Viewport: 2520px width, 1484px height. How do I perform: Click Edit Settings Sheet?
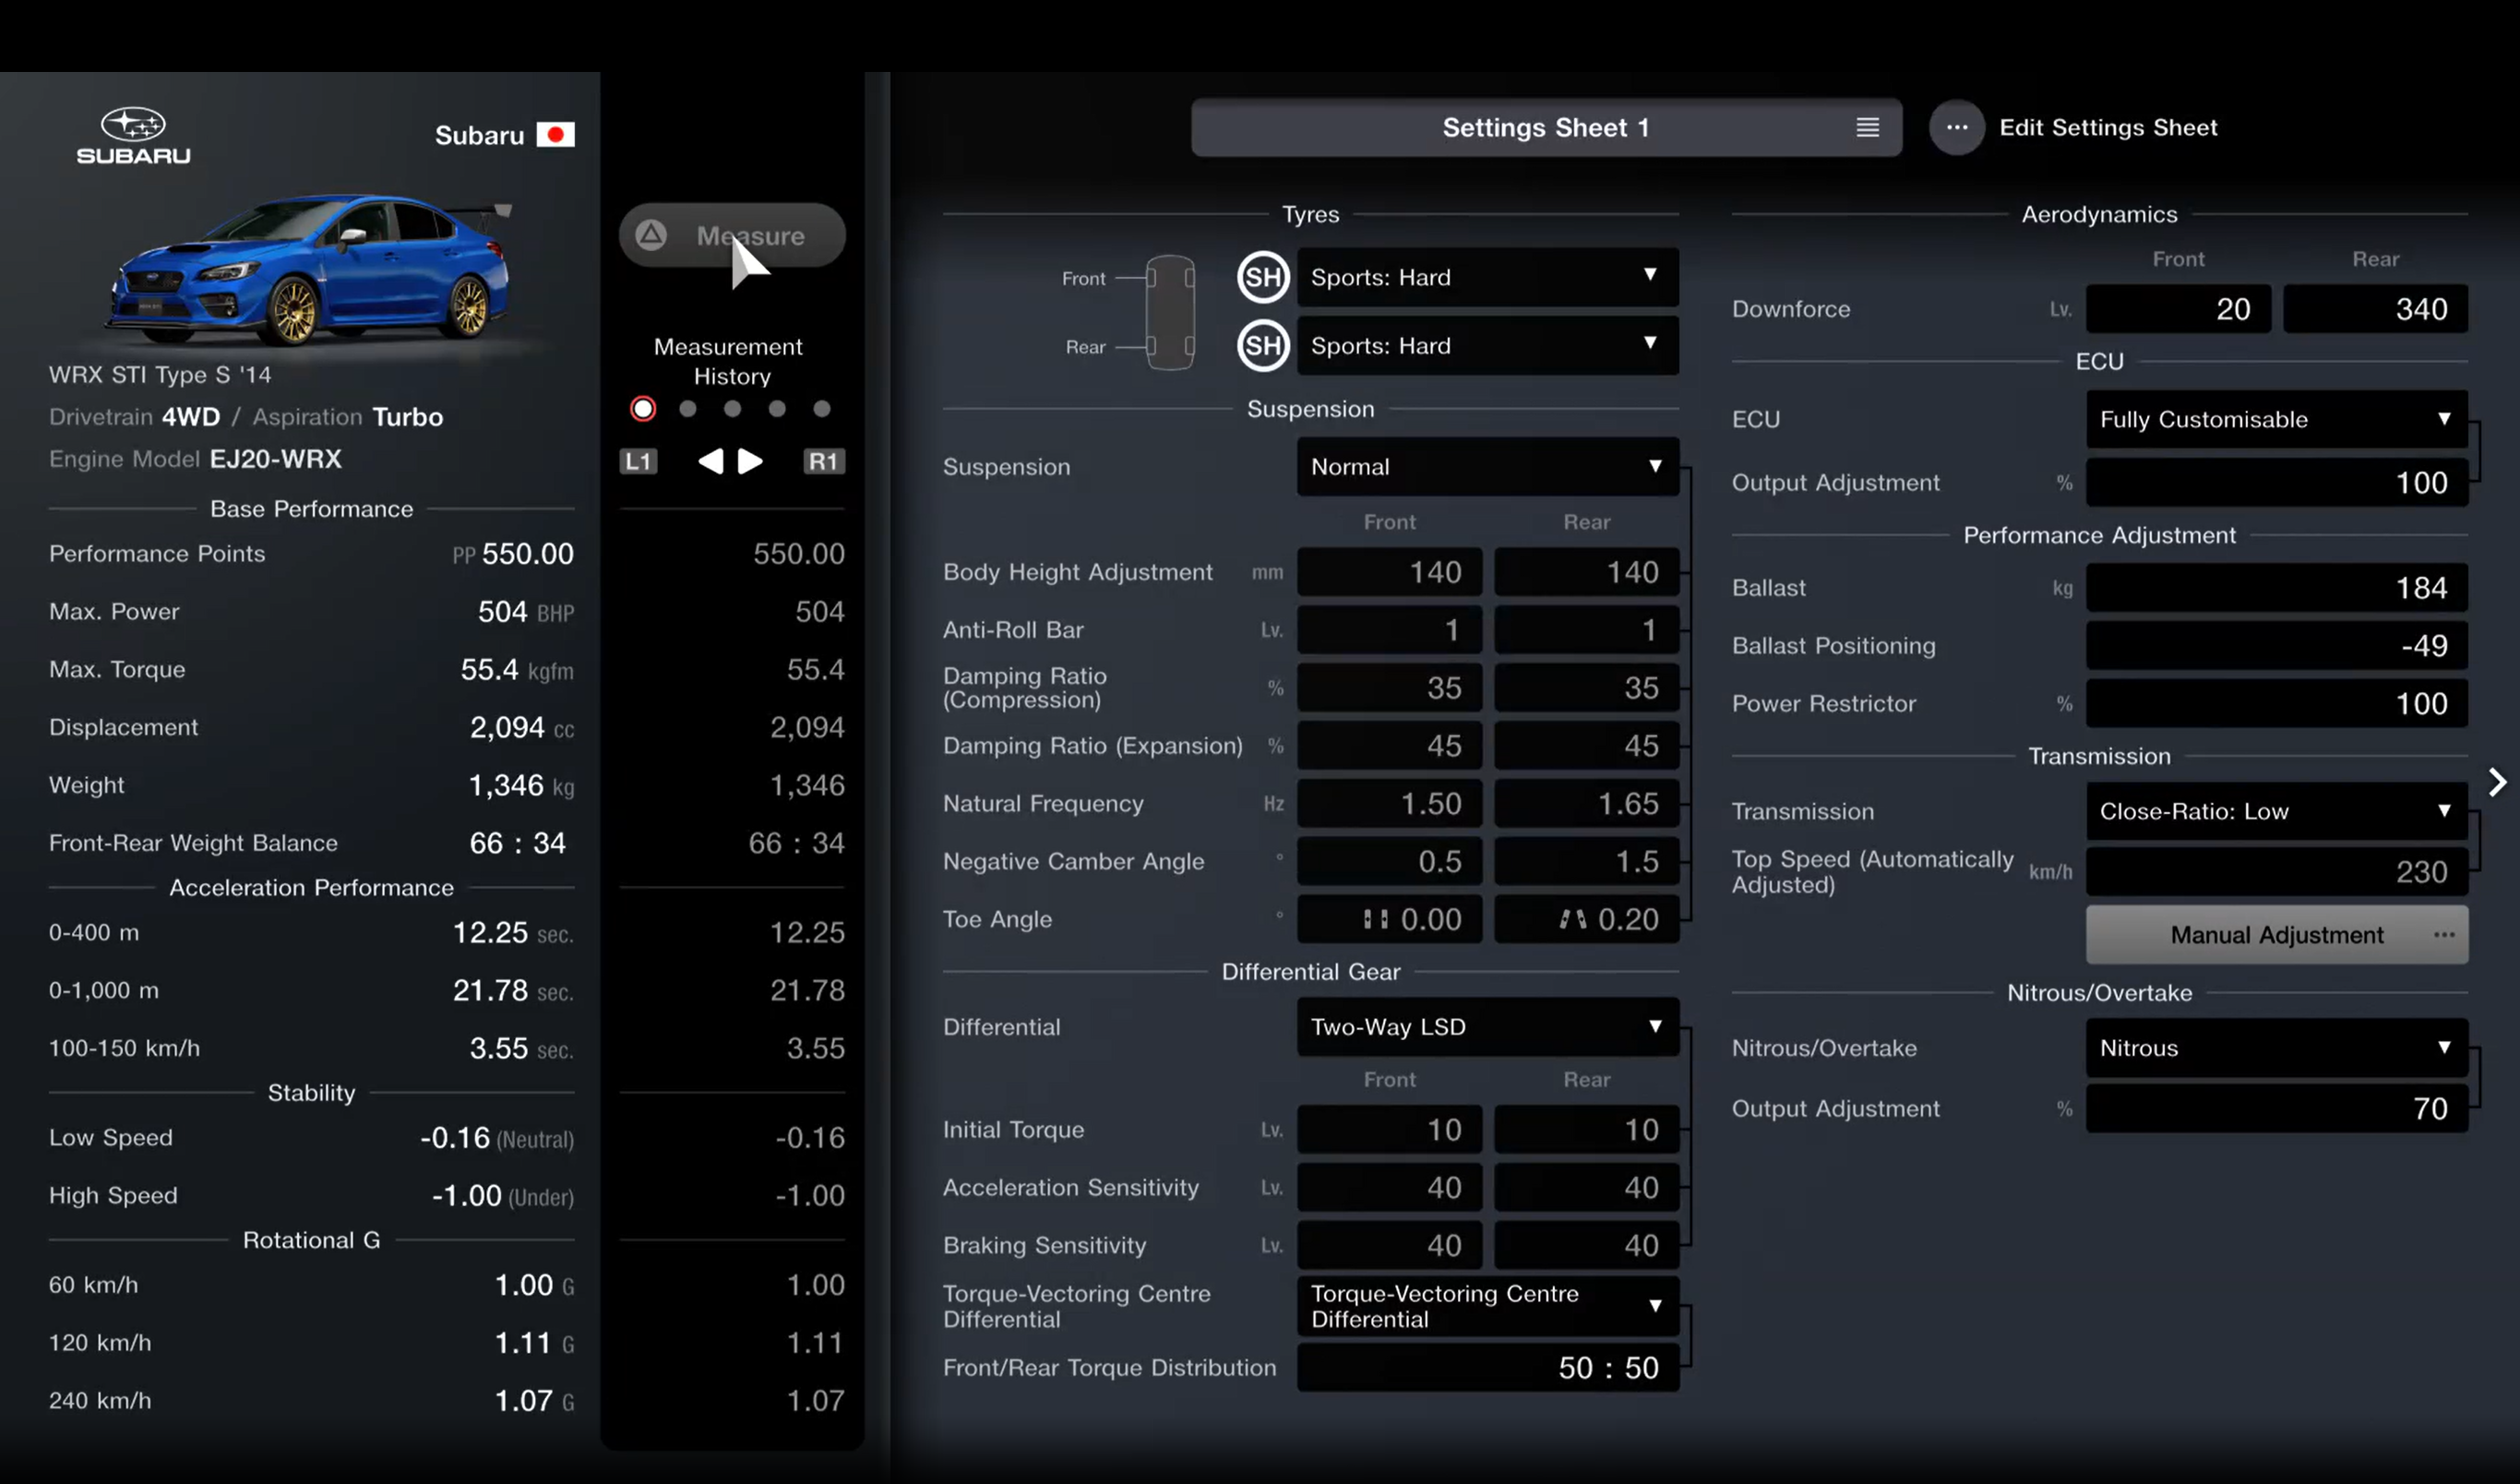(x=2109, y=127)
